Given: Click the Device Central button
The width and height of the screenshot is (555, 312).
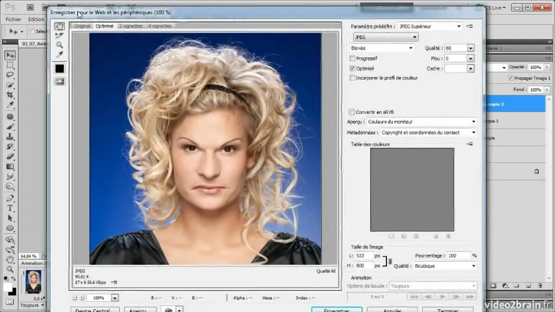Looking at the screenshot, I should tap(95, 310).
